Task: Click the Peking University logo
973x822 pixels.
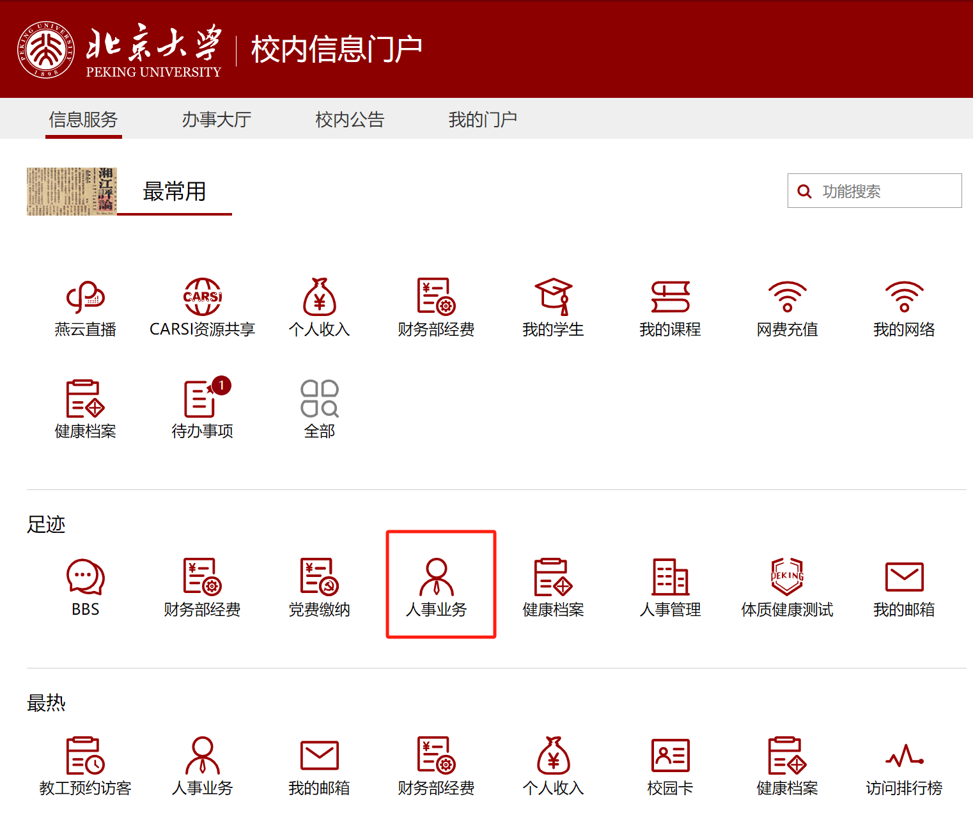Action: pos(46,50)
